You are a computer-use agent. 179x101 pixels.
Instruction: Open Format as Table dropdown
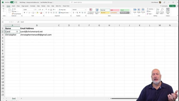pos(97,11)
